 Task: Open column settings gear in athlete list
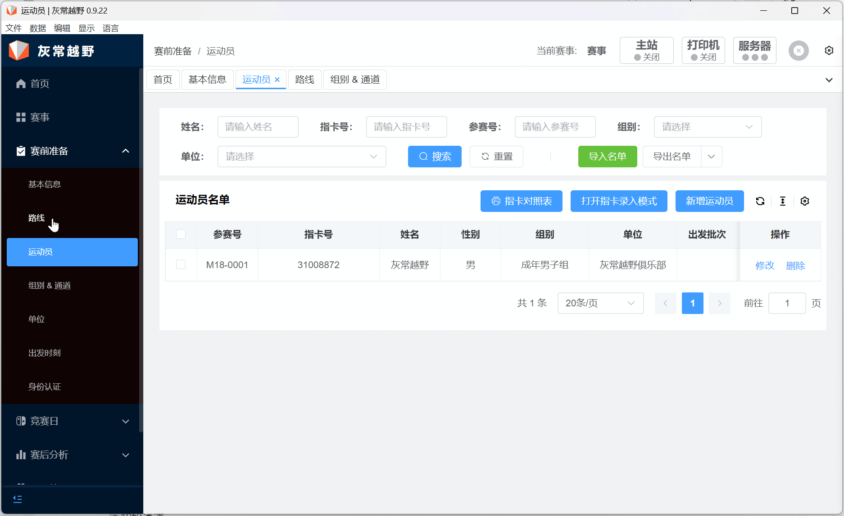click(x=805, y=201)
